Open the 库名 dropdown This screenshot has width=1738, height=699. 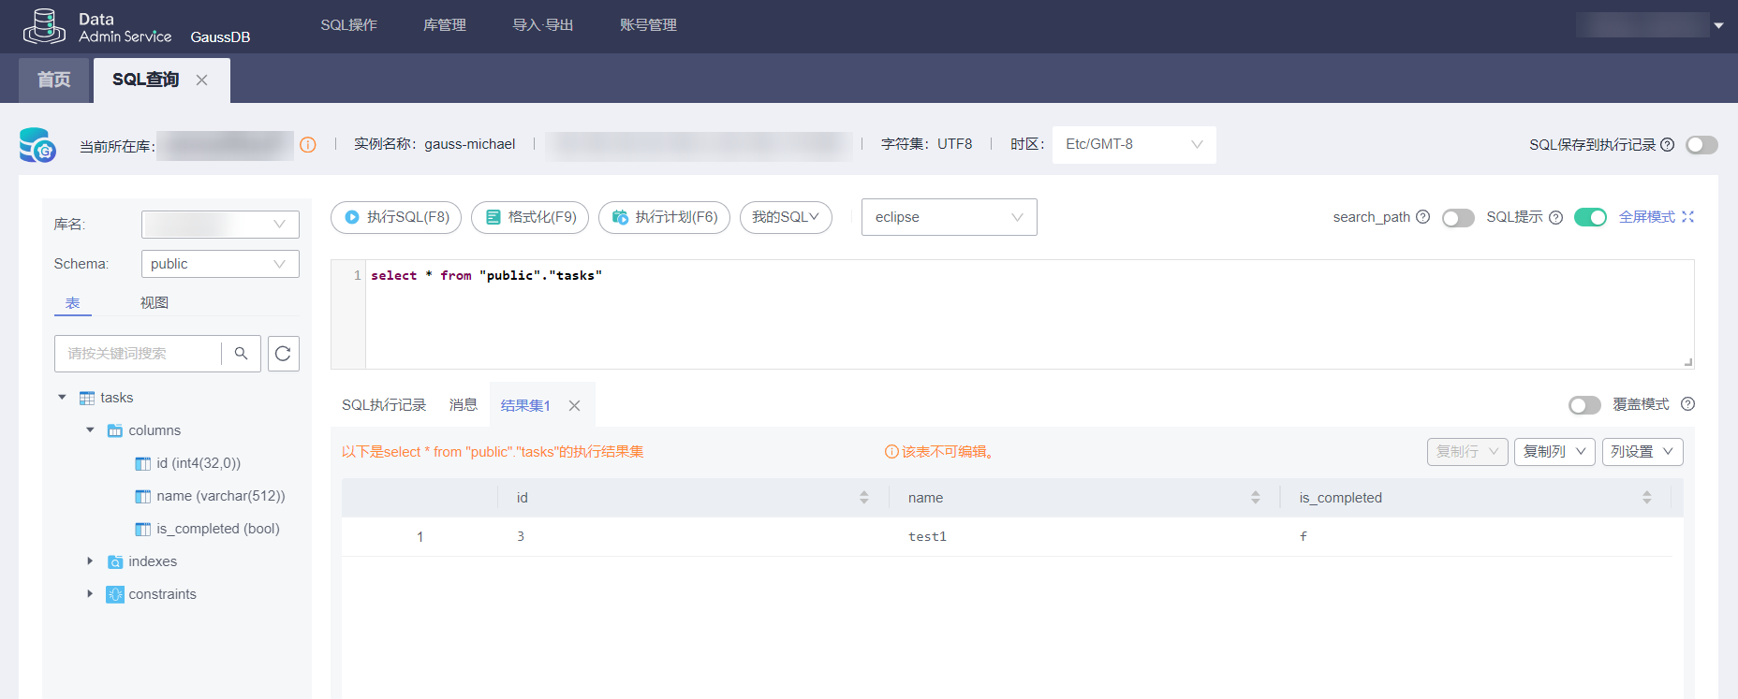click(220, 225)
